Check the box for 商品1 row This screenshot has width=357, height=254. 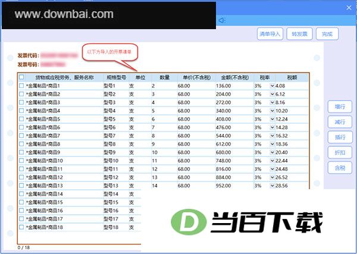tap(21, 86)
